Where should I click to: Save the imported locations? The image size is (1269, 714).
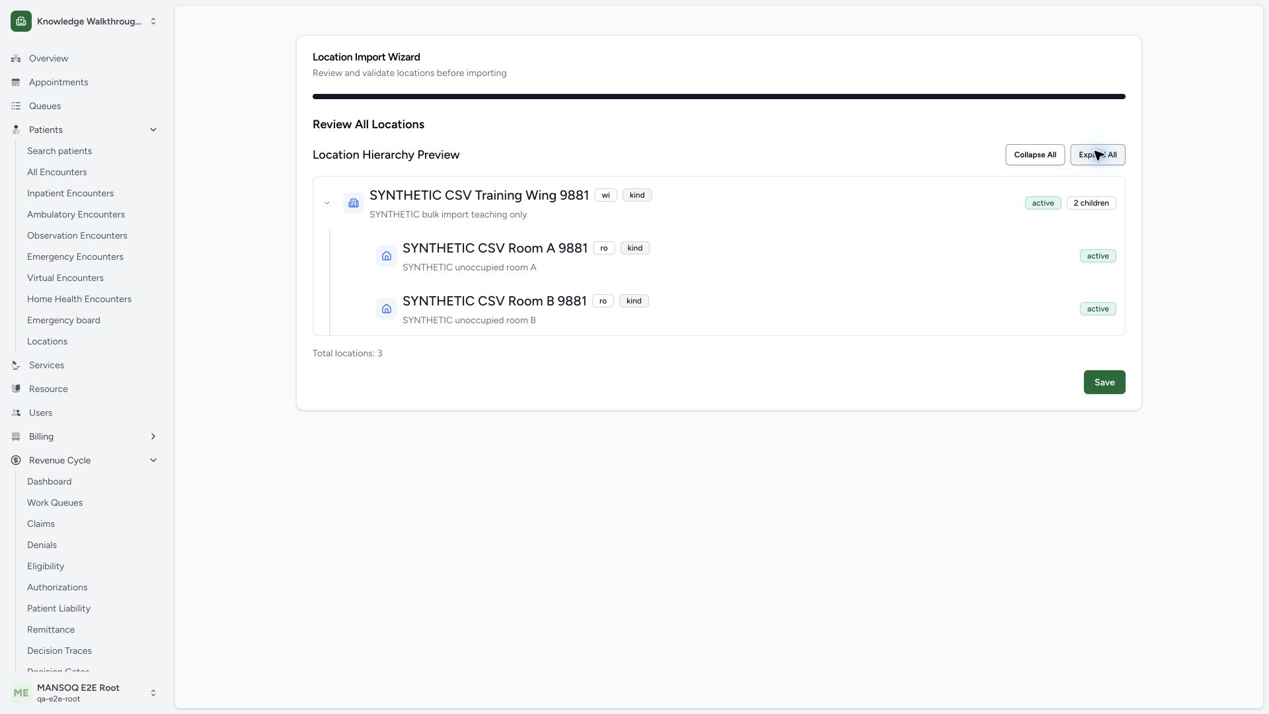pos(1104,382)
